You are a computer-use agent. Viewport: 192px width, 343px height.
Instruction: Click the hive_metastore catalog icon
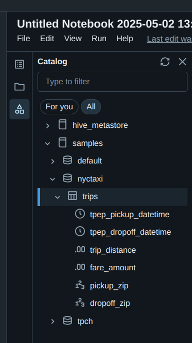coord(62,125)
